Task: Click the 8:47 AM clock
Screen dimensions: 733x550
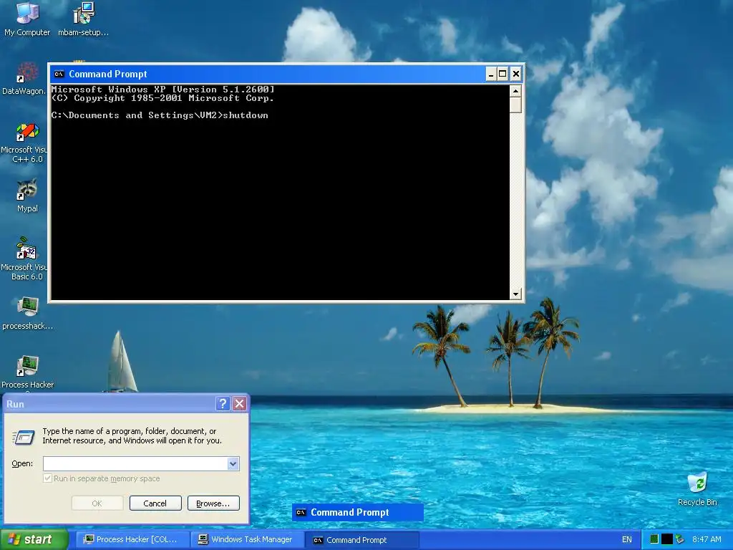Action: coord(707,539)
